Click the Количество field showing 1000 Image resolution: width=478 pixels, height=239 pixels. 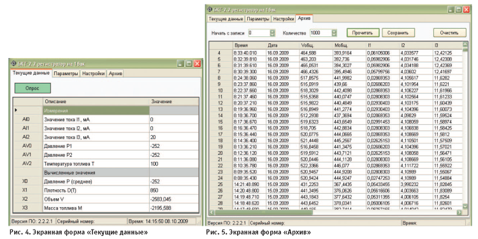tap(321, 33)
